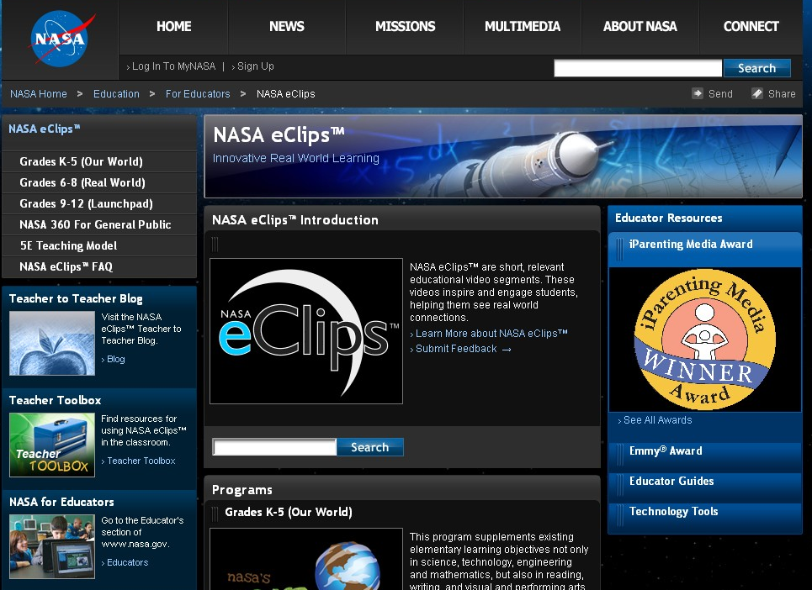The height and width of the screenshot is (590, 812).
Task: Click the Share pencil icon
Action: [x=757, y=93]
